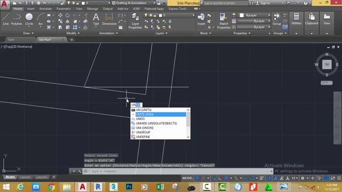
Task: Switch to the Parametric ribbon tab
Action: point(64,9)
